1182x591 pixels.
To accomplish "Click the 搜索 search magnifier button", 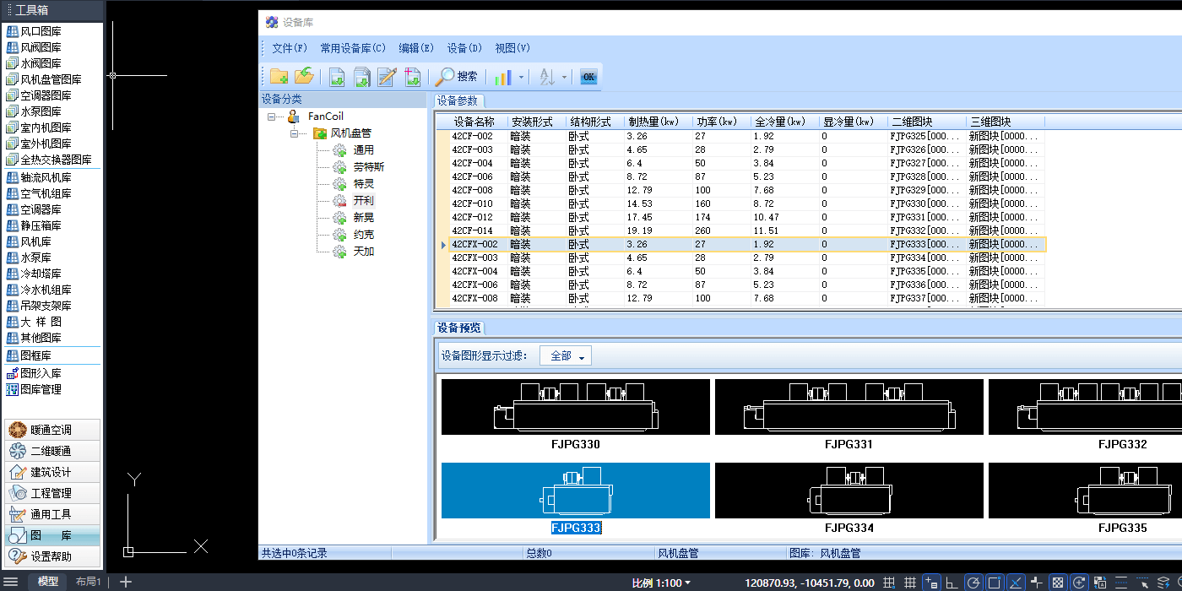I will point(457,77).
